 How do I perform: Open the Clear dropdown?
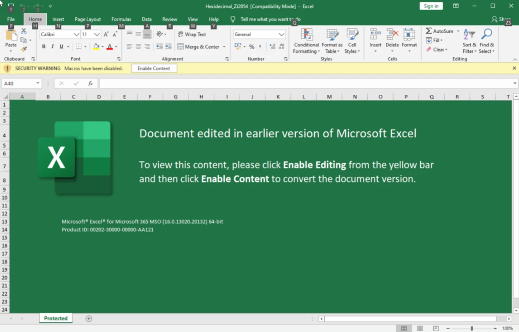point(437,49)
